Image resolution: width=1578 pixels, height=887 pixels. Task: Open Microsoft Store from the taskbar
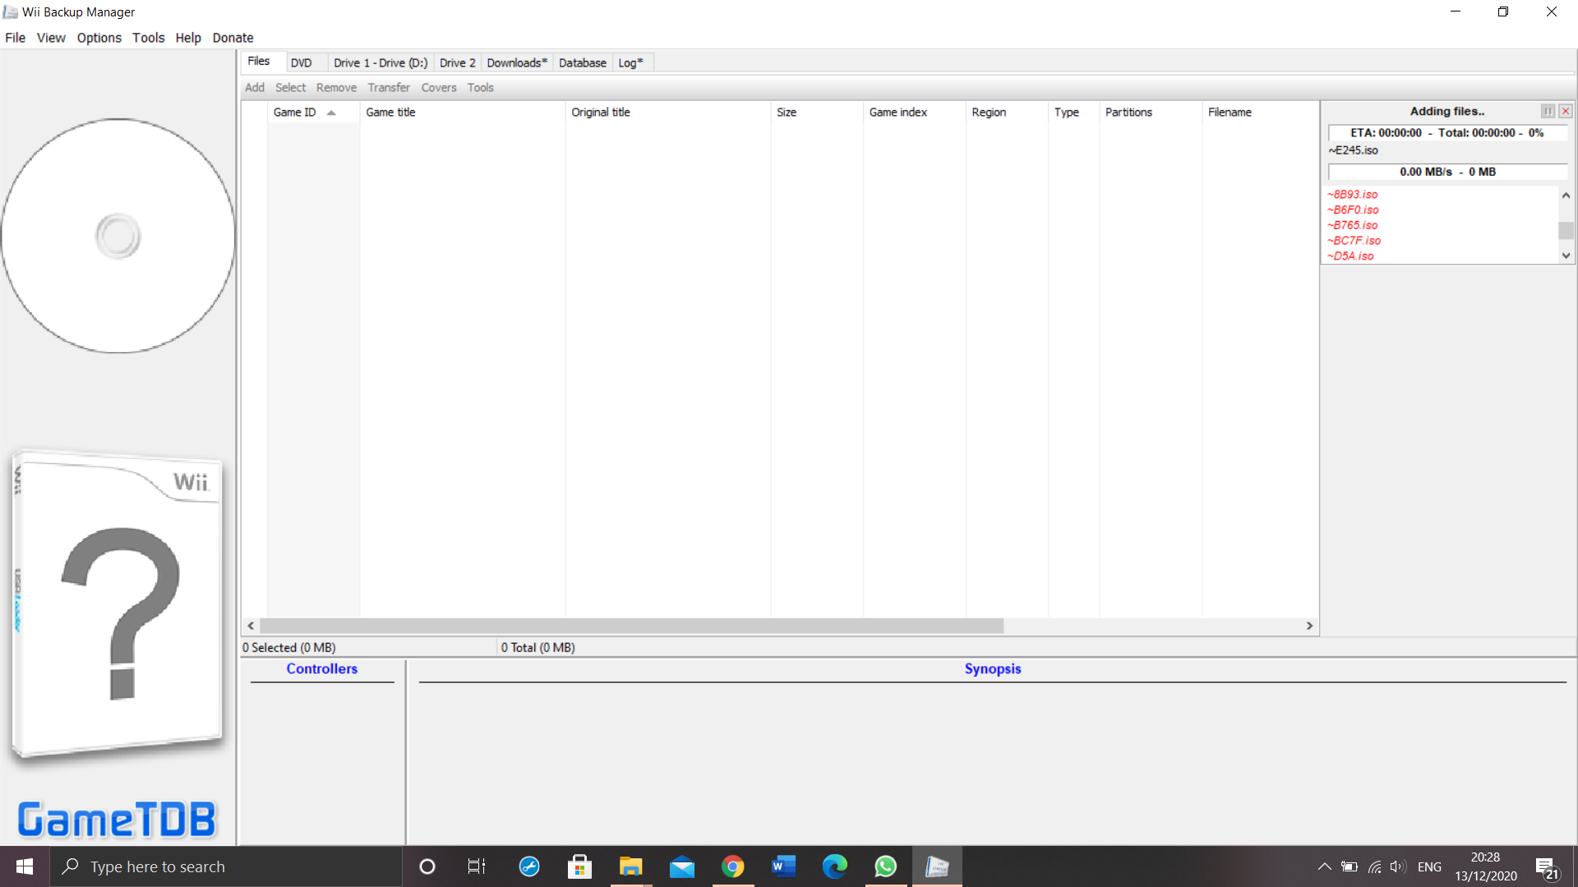(580, 866)
